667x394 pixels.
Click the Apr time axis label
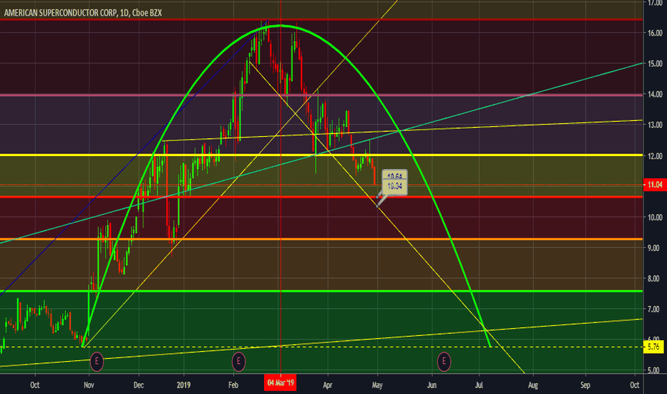327,385
